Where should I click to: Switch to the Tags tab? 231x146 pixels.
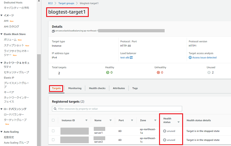click(x=135, y=88)
